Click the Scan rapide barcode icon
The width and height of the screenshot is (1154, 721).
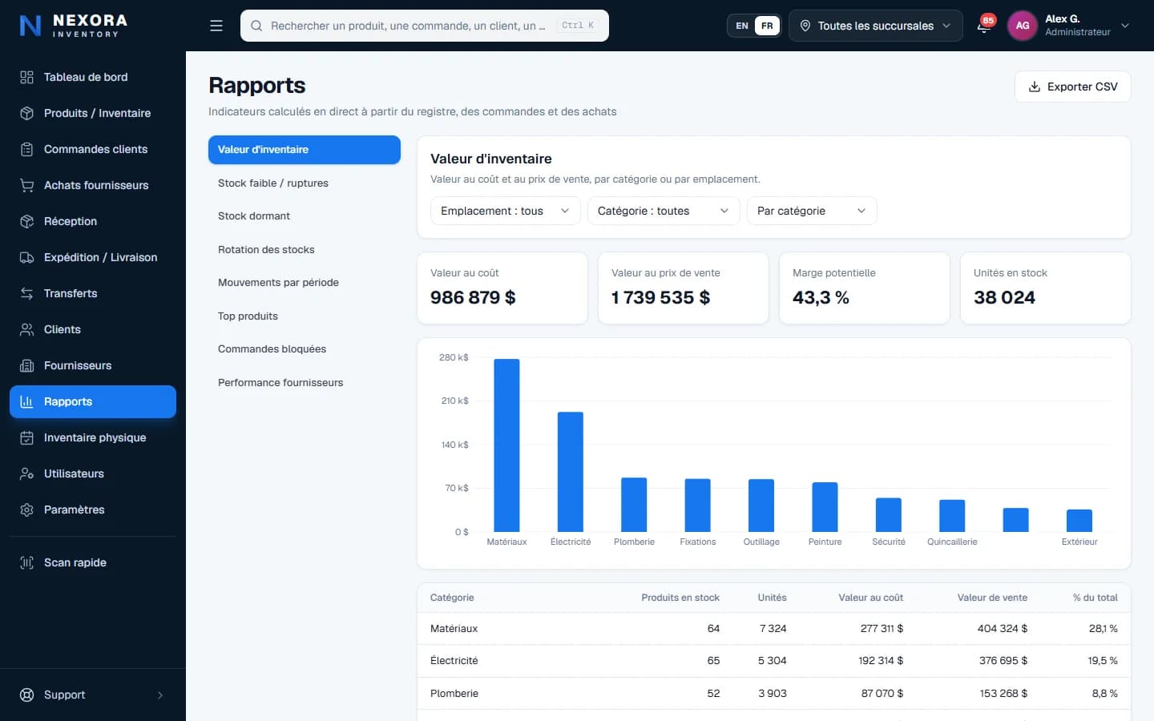(x=26, y=562)
